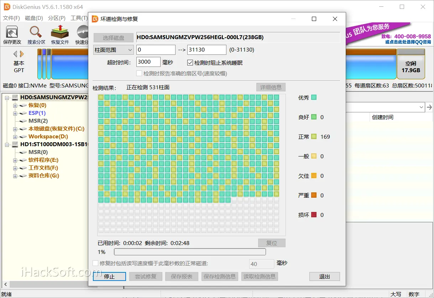
Task: Click the 工作文档(F:) partition icon
Action: pos(23,168)
